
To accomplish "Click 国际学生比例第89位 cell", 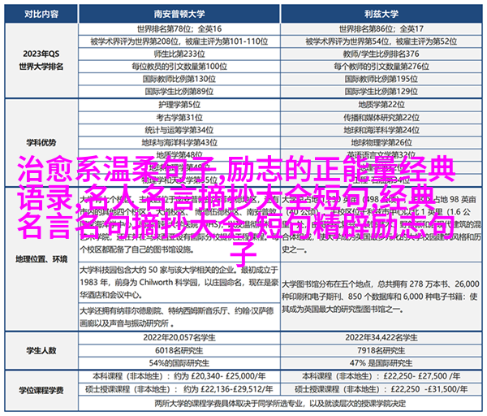I will pyautogui.click(x=179, y=92).
